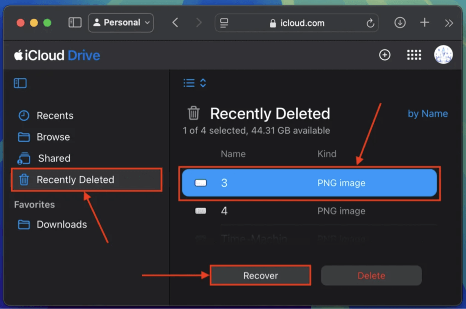Open the Shared section in the sidebar
Screen dimensions: 466x309
pos(53,158)
